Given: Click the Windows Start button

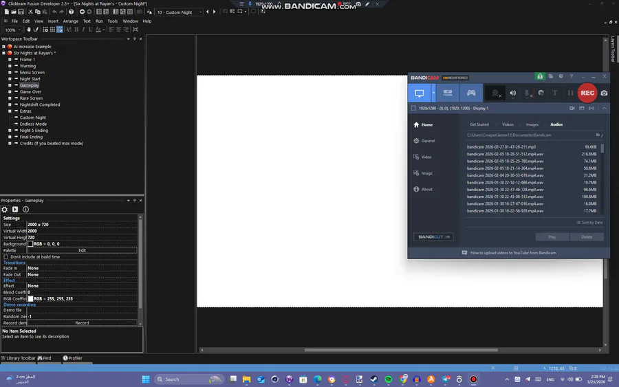Looking at the screenshot, I should 146,379.
